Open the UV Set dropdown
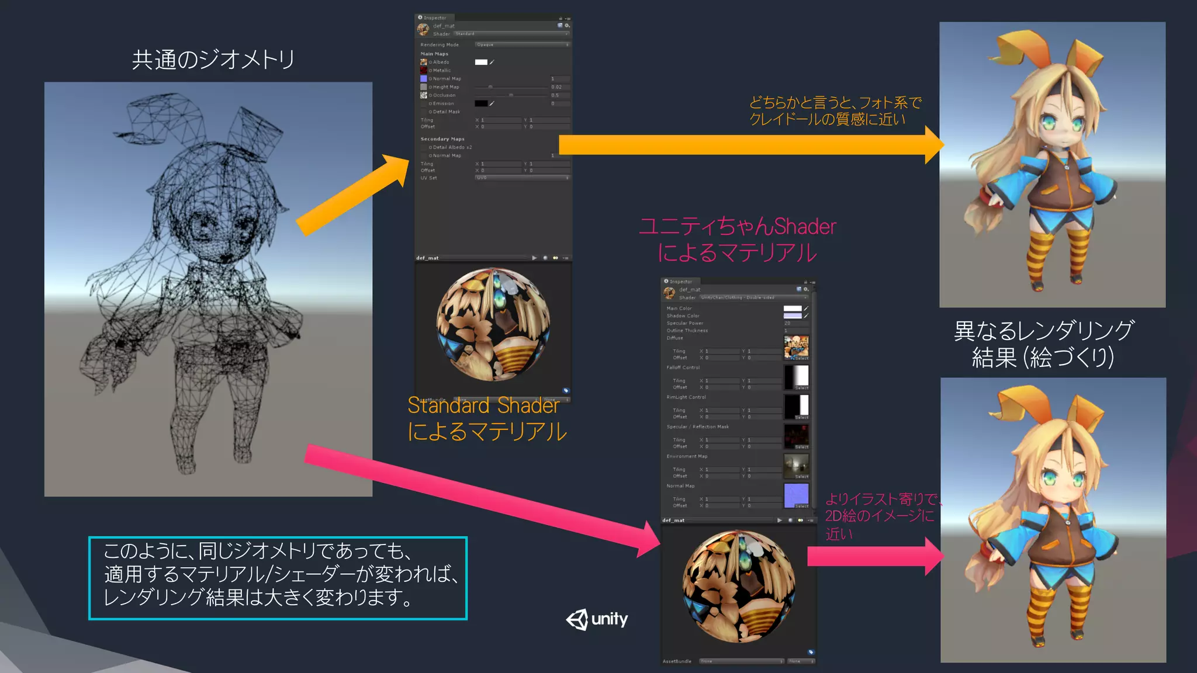 (522, 178)
